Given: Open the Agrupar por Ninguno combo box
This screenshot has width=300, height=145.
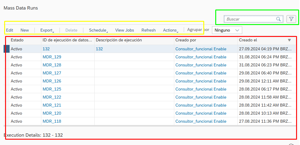Looking at the screenshot, I should [x=227, y=30].
